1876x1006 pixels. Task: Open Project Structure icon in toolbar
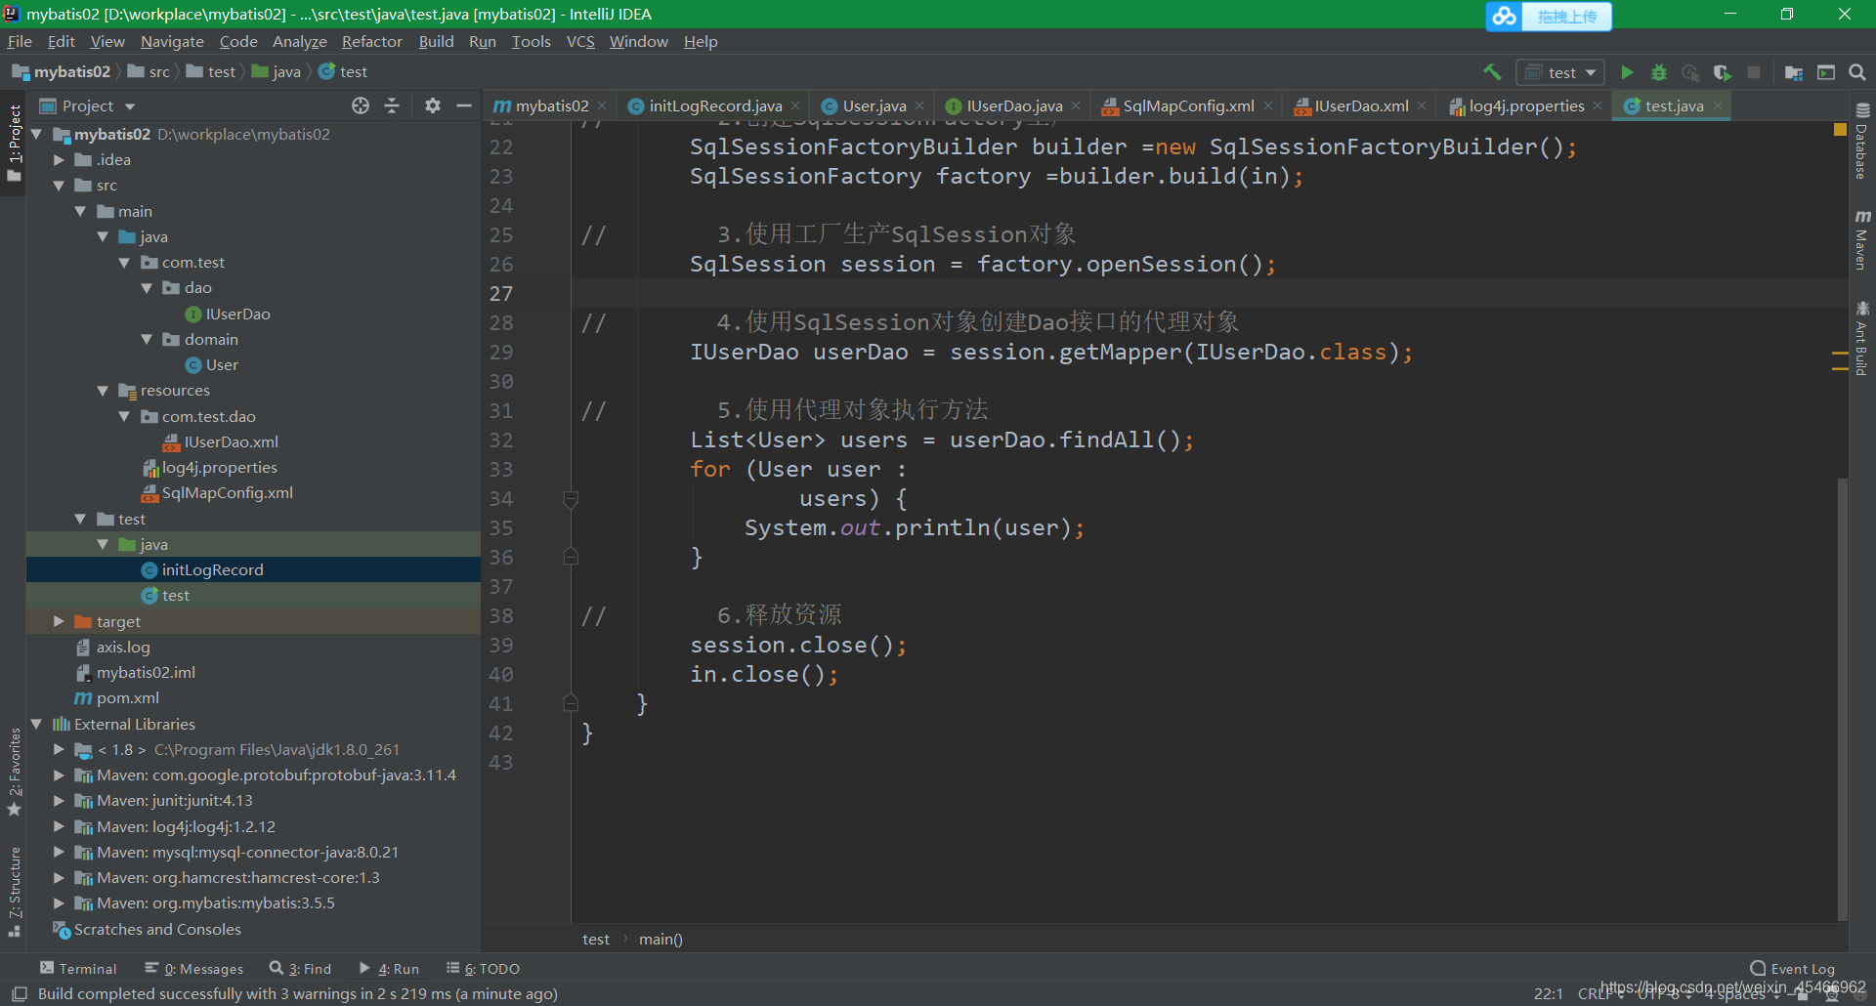1794,72
